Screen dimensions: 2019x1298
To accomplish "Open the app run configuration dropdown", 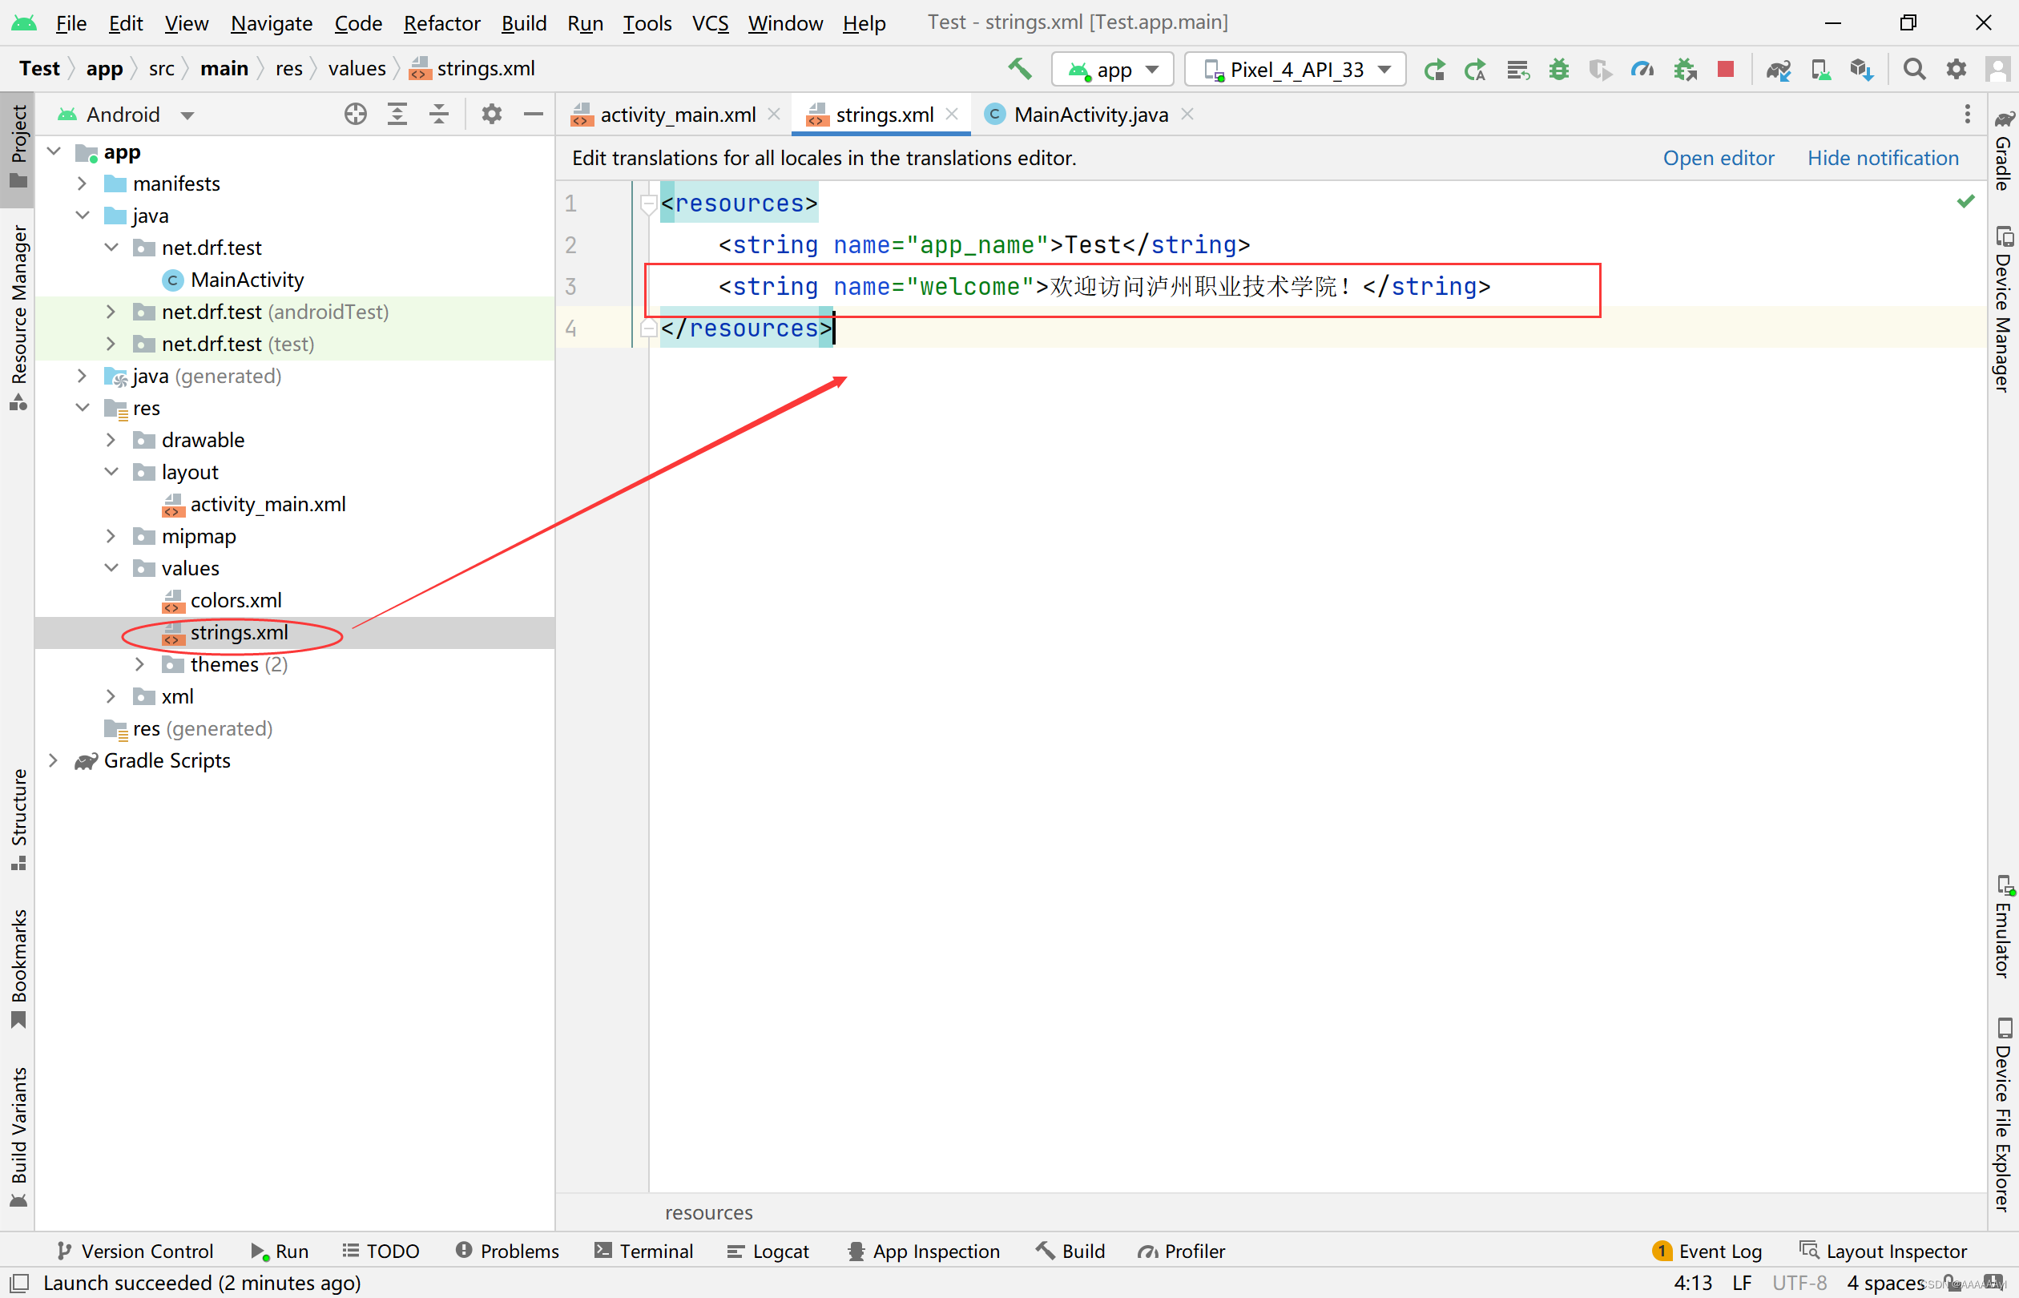I will point(1112,69).
